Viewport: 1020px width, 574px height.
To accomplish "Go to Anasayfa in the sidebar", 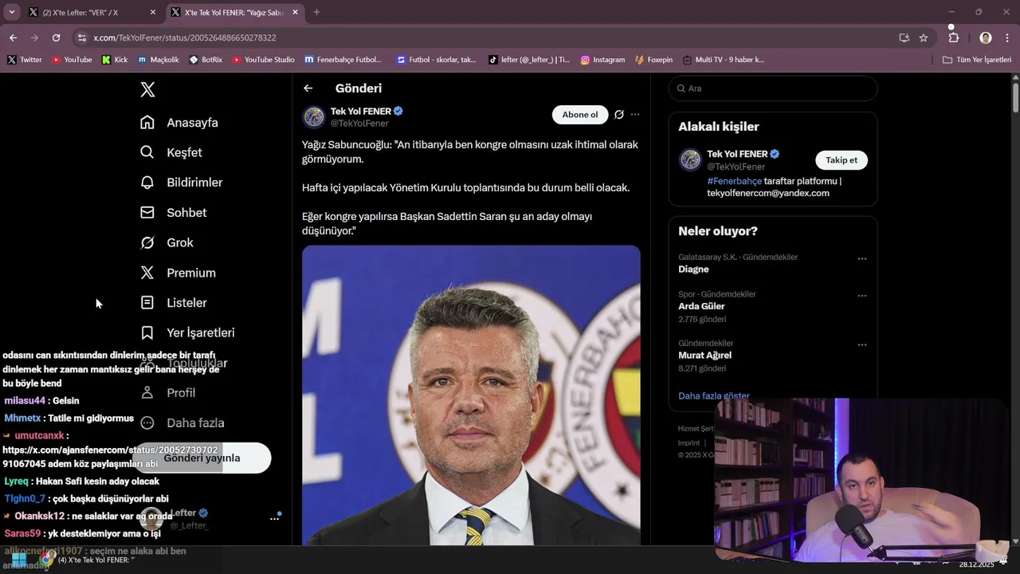I will click(x=178, y=123).
